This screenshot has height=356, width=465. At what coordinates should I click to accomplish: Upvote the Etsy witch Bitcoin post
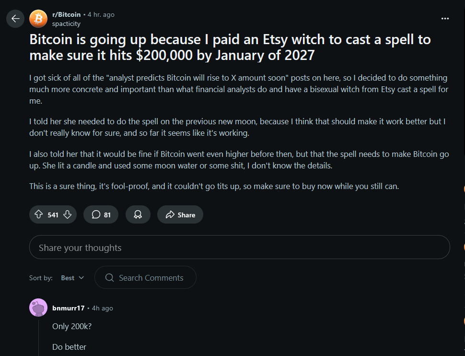(x=39, y=215)
